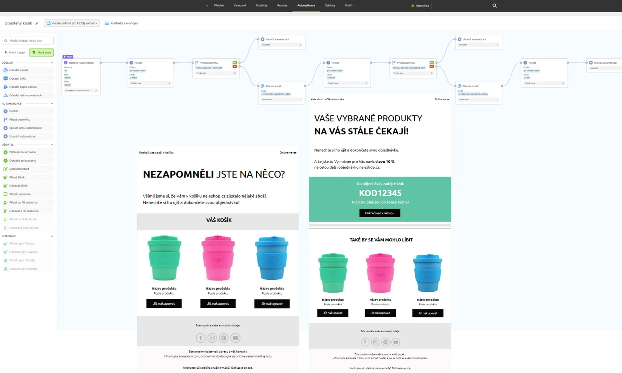
Task: Click the sidebar Ukončit automatizaci stop icon
Action: [5, 136]
